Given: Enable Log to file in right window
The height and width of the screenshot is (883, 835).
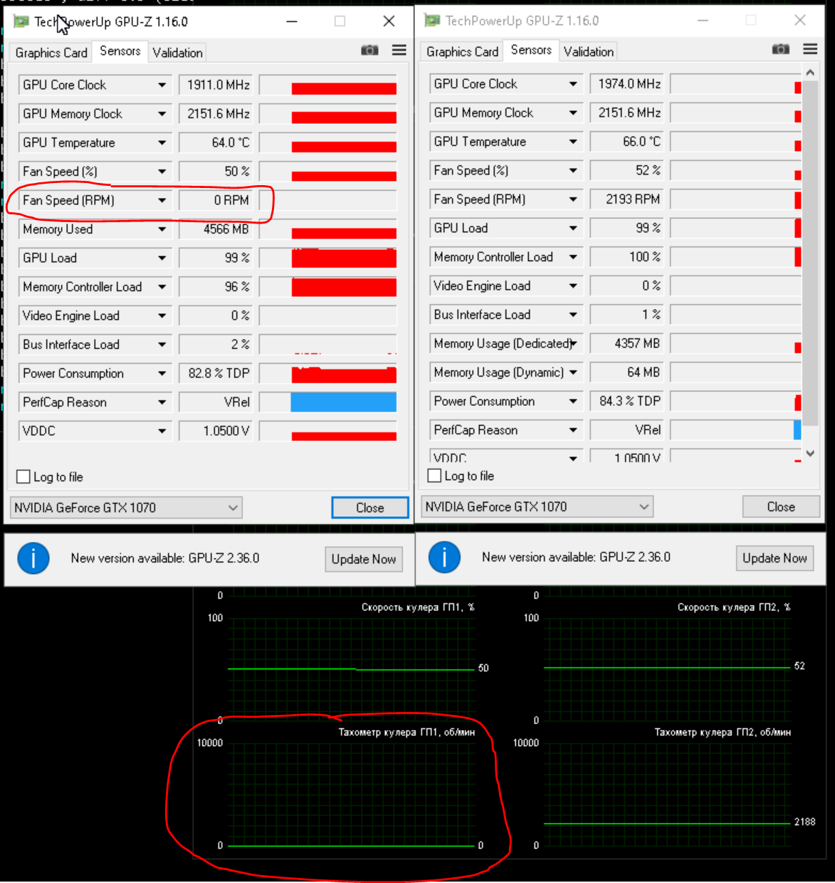Looking at the screenshot, I should (x=434, y=475).
